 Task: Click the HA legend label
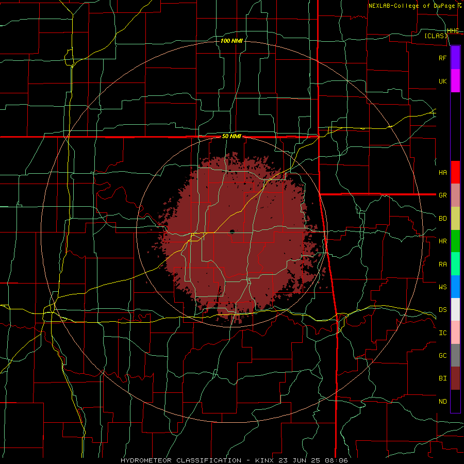tap(442, 172)
